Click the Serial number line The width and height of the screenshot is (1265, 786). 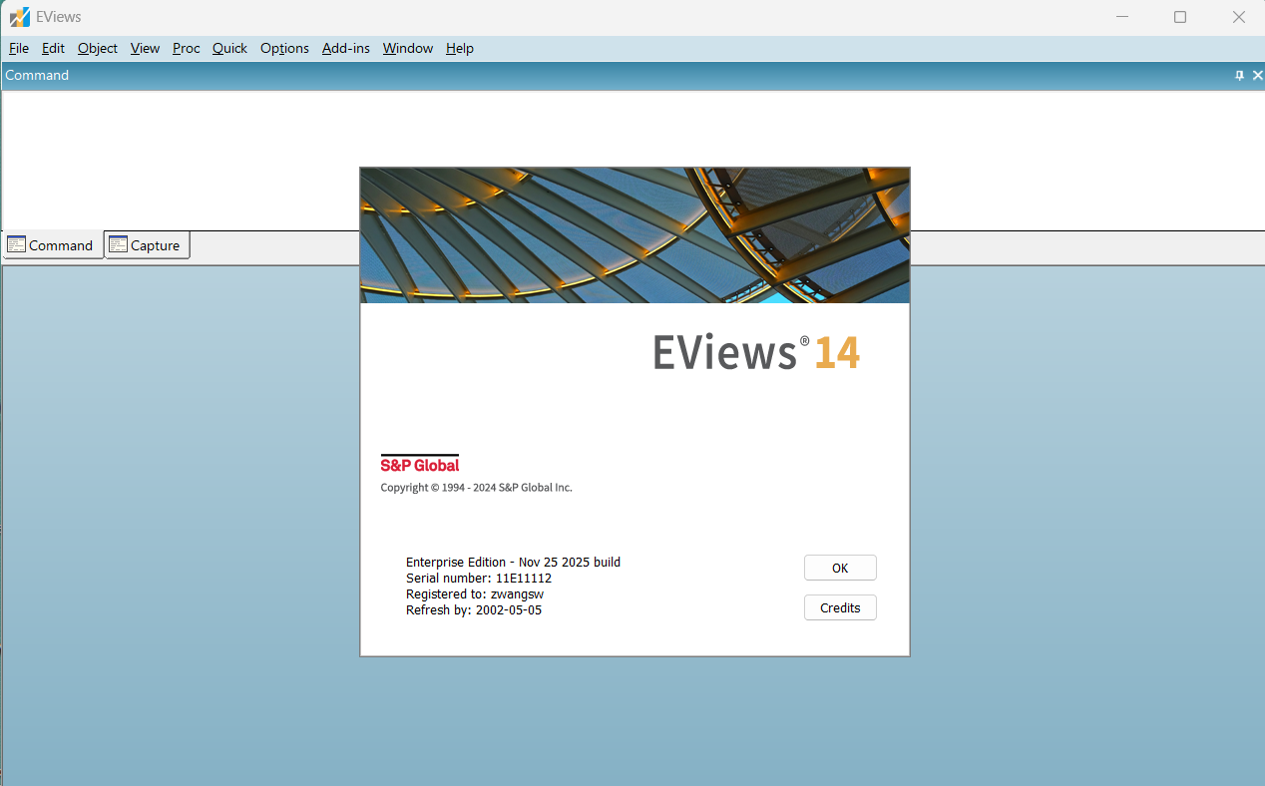coord(479,579)
